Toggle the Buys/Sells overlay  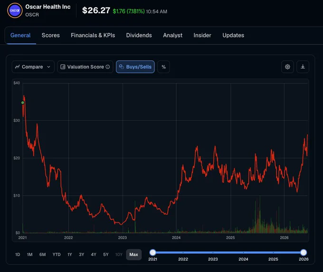click(x=135, y=67)
